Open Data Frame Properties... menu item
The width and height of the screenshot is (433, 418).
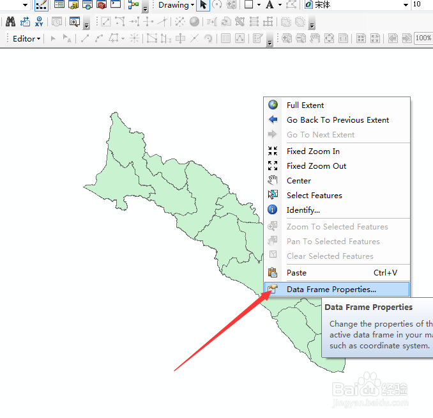coord(337,289)
